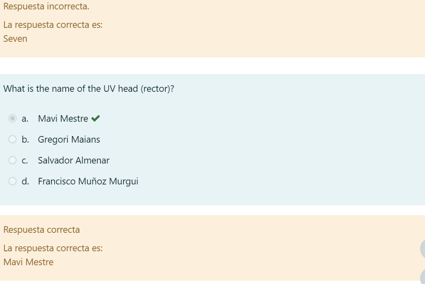Viewport: 425px width, 284px height.
Task: Click the word 'Seven' in the feedback
Action: pyautogui.click(x=16, y=39)
